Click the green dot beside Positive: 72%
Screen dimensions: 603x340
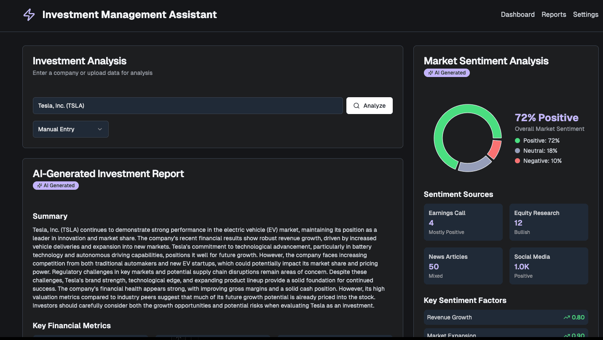[517, 141]
